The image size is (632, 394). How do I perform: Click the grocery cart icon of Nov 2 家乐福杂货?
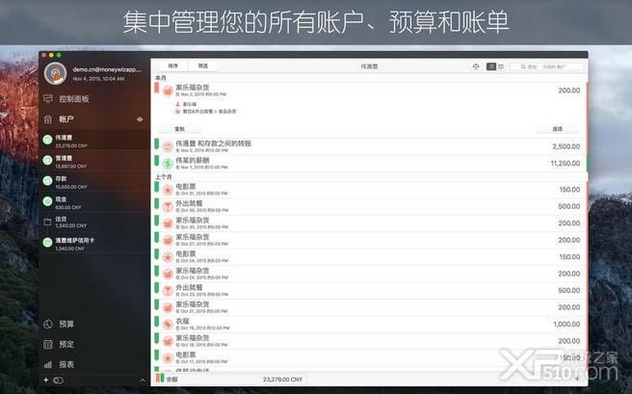coord(168,91)
